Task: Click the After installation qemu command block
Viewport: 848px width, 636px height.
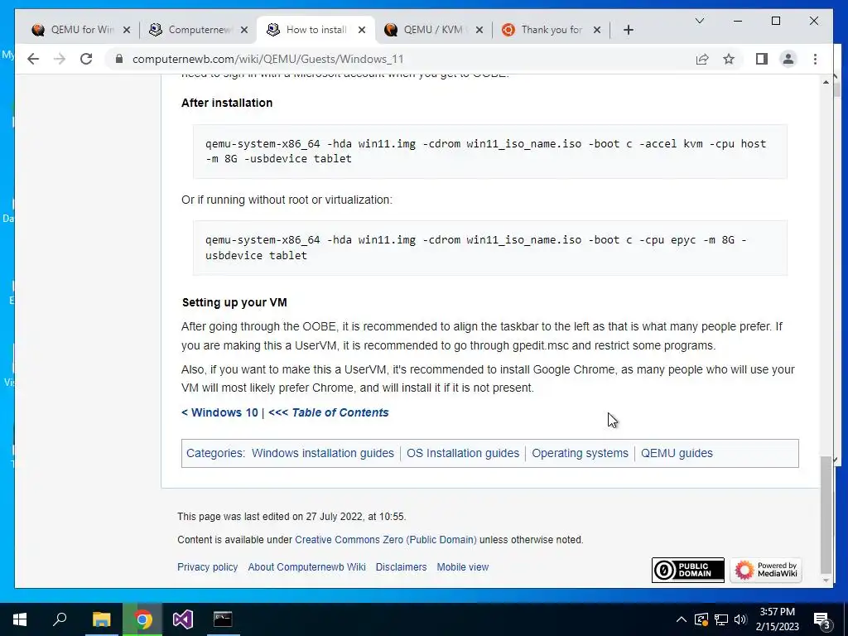Action: coord(490,151)
